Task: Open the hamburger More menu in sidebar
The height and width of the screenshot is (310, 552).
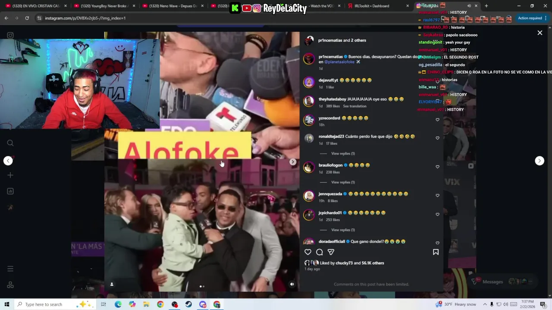Action: pos(10,269)
